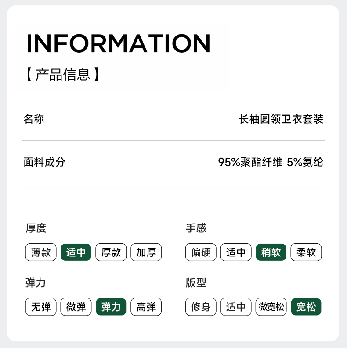The image size is (347, 348).
Task: Select the 稍软 hand-feel tag
Action: click(x=271, y=252)
